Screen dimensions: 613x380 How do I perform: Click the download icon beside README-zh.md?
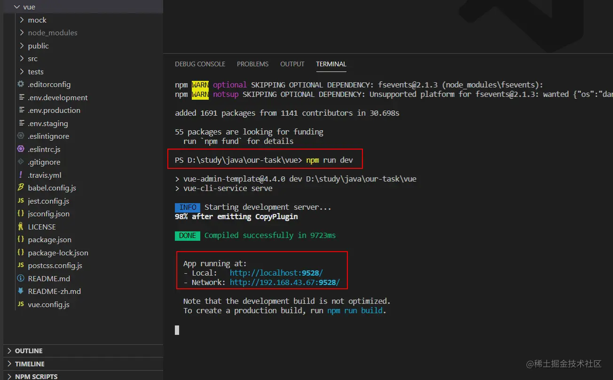(x=20, y=291)
